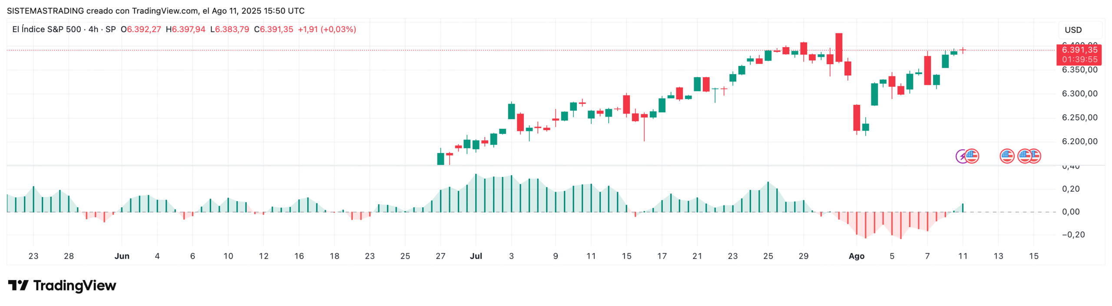This screenshot has width=1112, height=306.
Task: Click the TradingView logo at the bottom left
Action: pyautogui.click(x=62, y=285)
